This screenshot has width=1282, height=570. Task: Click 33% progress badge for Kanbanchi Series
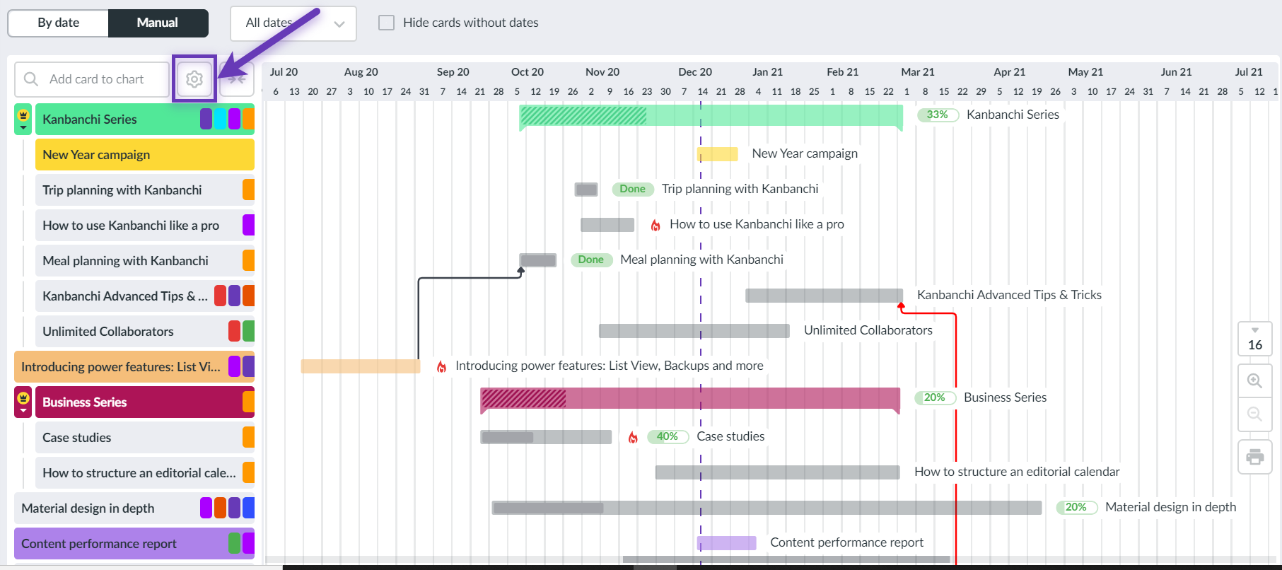tap(938, 115)
